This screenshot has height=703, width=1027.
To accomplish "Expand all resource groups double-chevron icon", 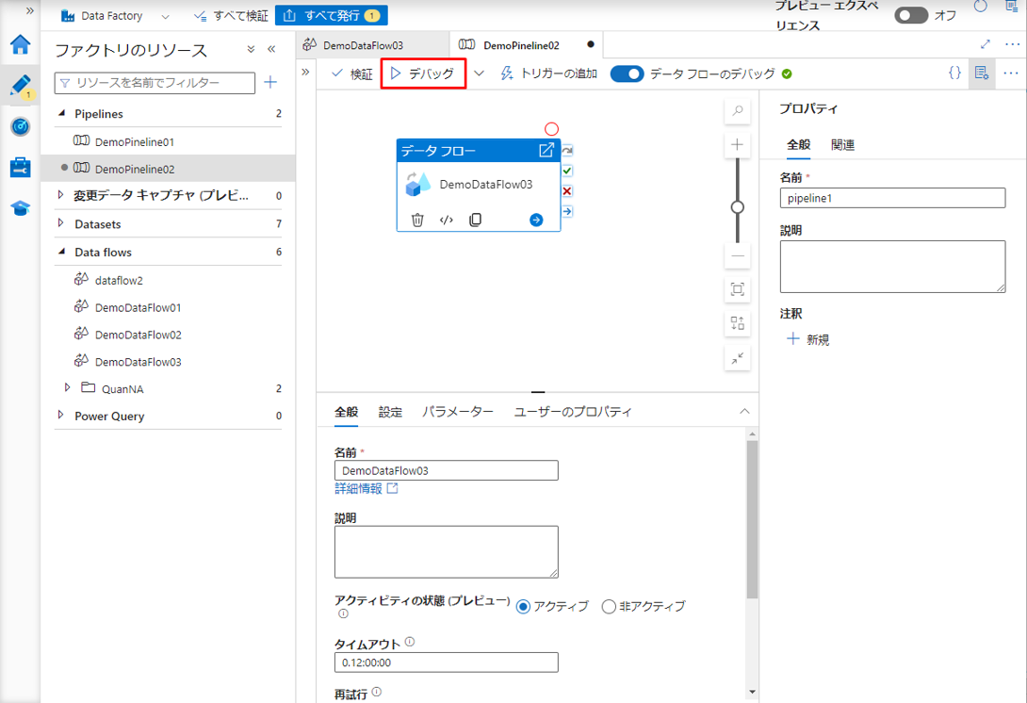I will 251,49.
